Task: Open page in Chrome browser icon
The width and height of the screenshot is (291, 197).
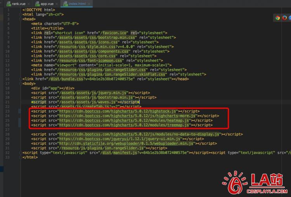Action: [278, 18]
